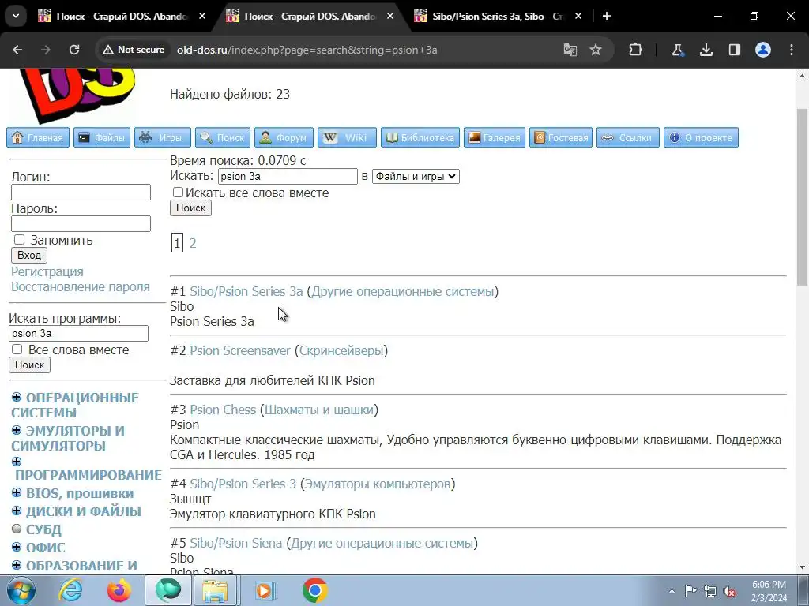
Task: Open the Sibo/Psion Siena result link
Action: (x=235, y=544)
